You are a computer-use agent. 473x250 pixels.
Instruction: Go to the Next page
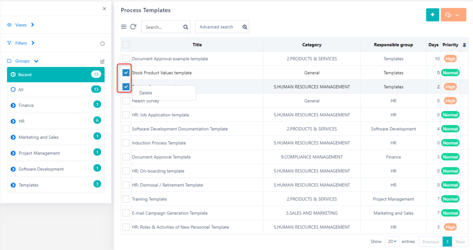click(460, 242)
